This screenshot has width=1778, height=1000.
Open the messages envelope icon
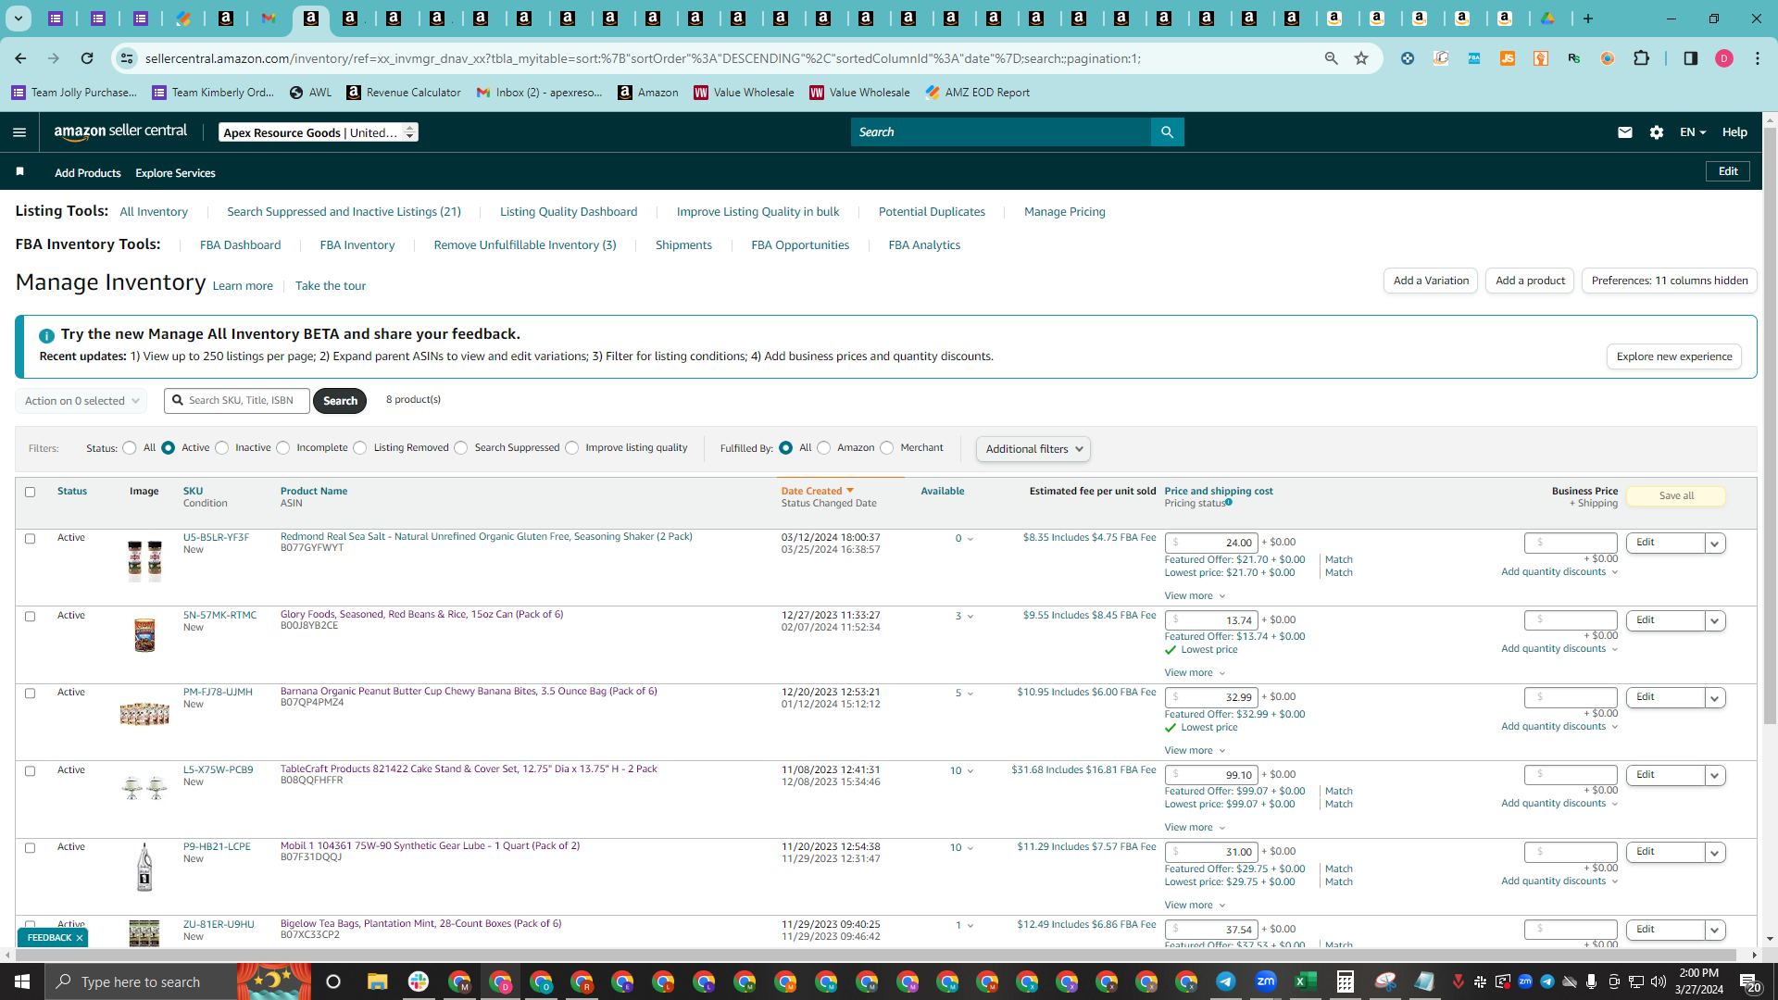pos(1624,132)
